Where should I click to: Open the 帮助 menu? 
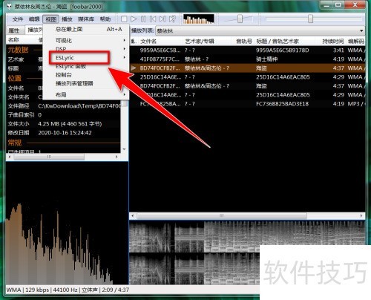click(105, 19)
